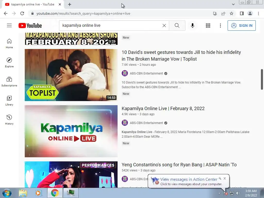The height and width of the screenshot is (198, 264).
Task: Go back with the browser back arrow
Action: (x=6, y=13)
